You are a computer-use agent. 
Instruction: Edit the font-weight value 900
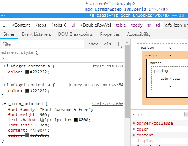coord(43,115)
